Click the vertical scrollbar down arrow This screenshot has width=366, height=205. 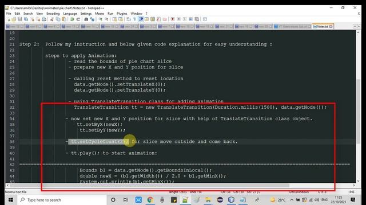[x=358, y=181]
